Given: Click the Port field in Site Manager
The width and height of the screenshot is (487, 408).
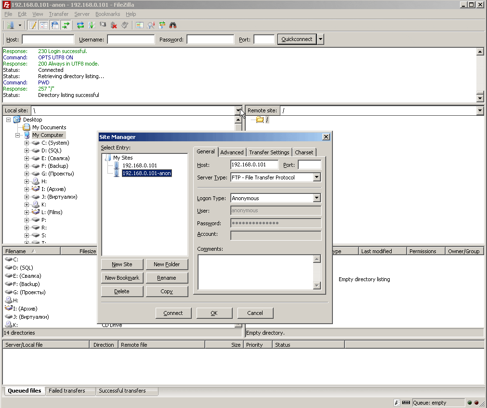Looking at the screenshot, I should click(309, 164).
